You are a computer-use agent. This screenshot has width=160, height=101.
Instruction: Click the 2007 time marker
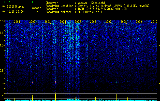point(108,21)
